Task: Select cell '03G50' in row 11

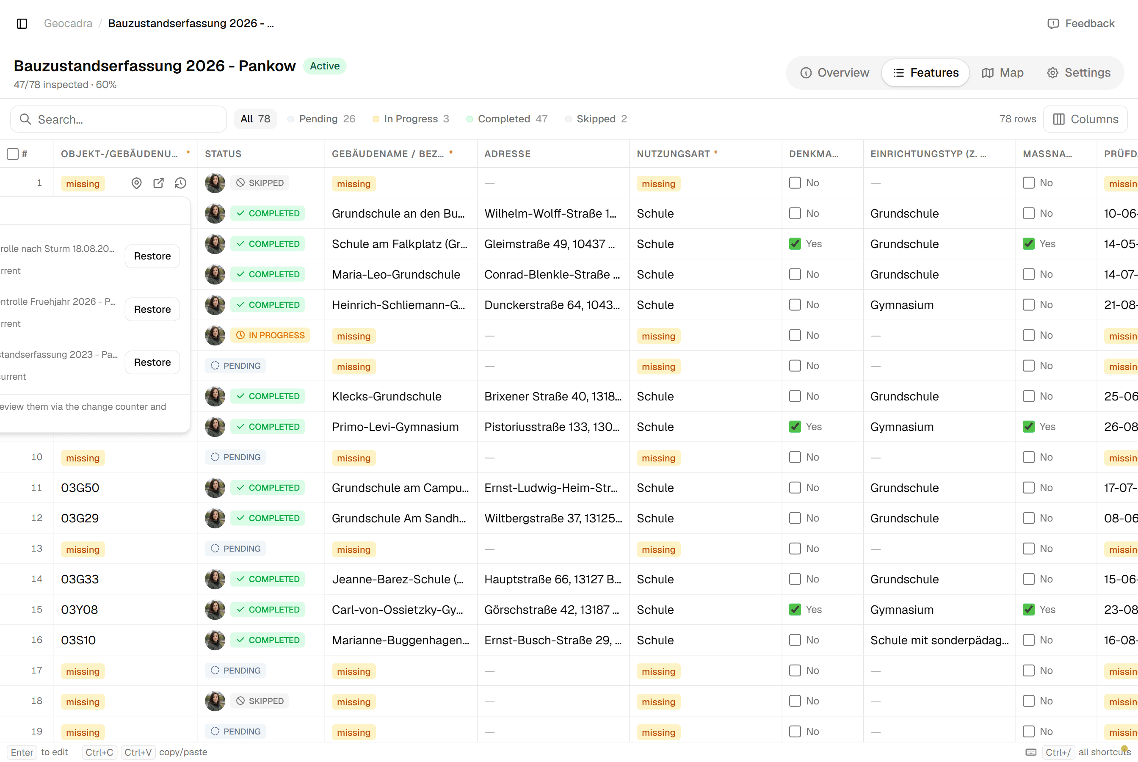Action: click(126, 487)
